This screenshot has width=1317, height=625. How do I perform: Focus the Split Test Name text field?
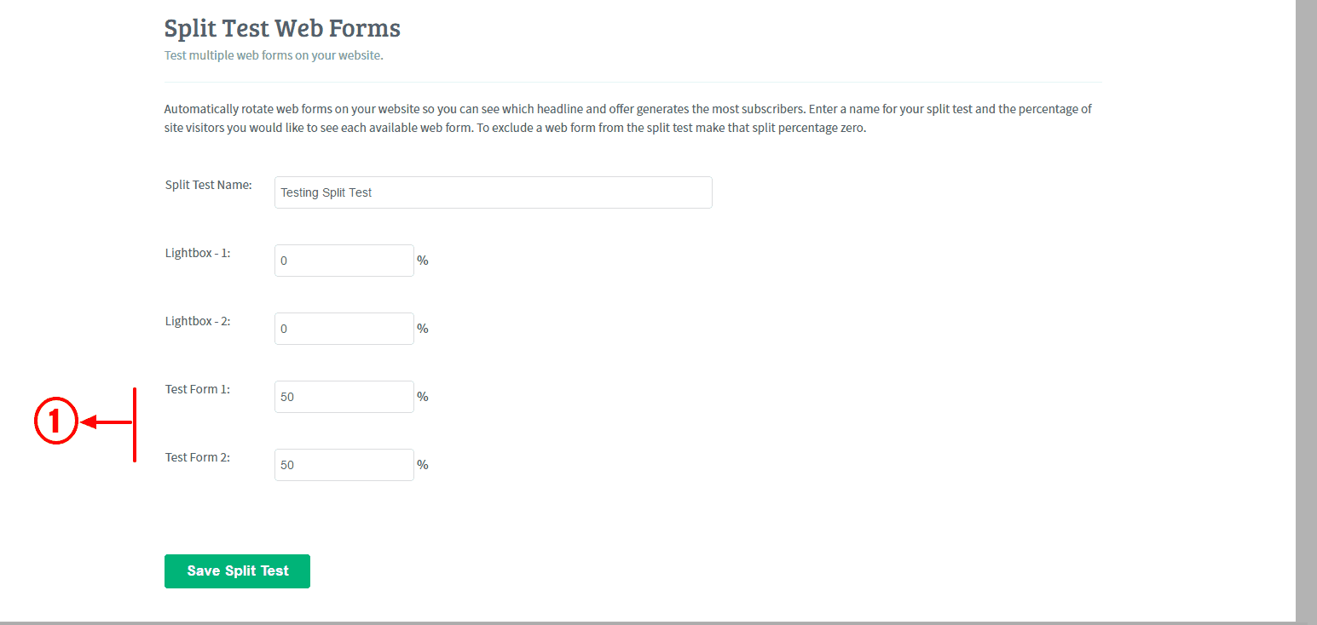(x=493, y=192)
